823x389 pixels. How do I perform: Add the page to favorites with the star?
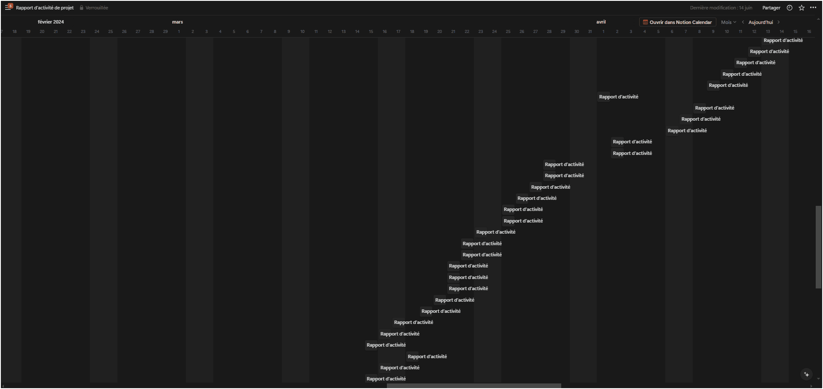[x=802, y=8]
